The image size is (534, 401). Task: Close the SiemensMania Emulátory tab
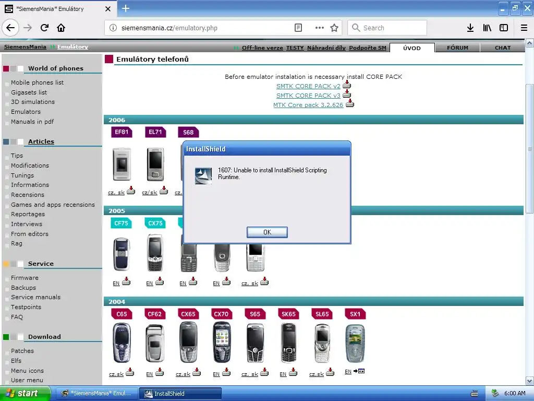click(x=108, y=9)
